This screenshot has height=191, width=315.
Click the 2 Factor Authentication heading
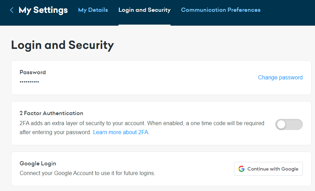point(51,113)
